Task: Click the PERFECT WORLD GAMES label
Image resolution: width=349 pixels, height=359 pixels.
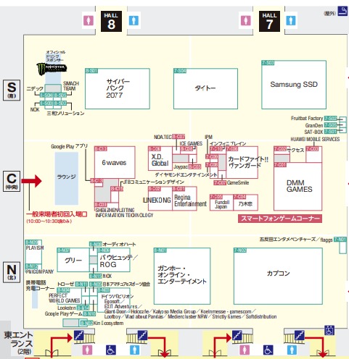Action: coord(65,298)
